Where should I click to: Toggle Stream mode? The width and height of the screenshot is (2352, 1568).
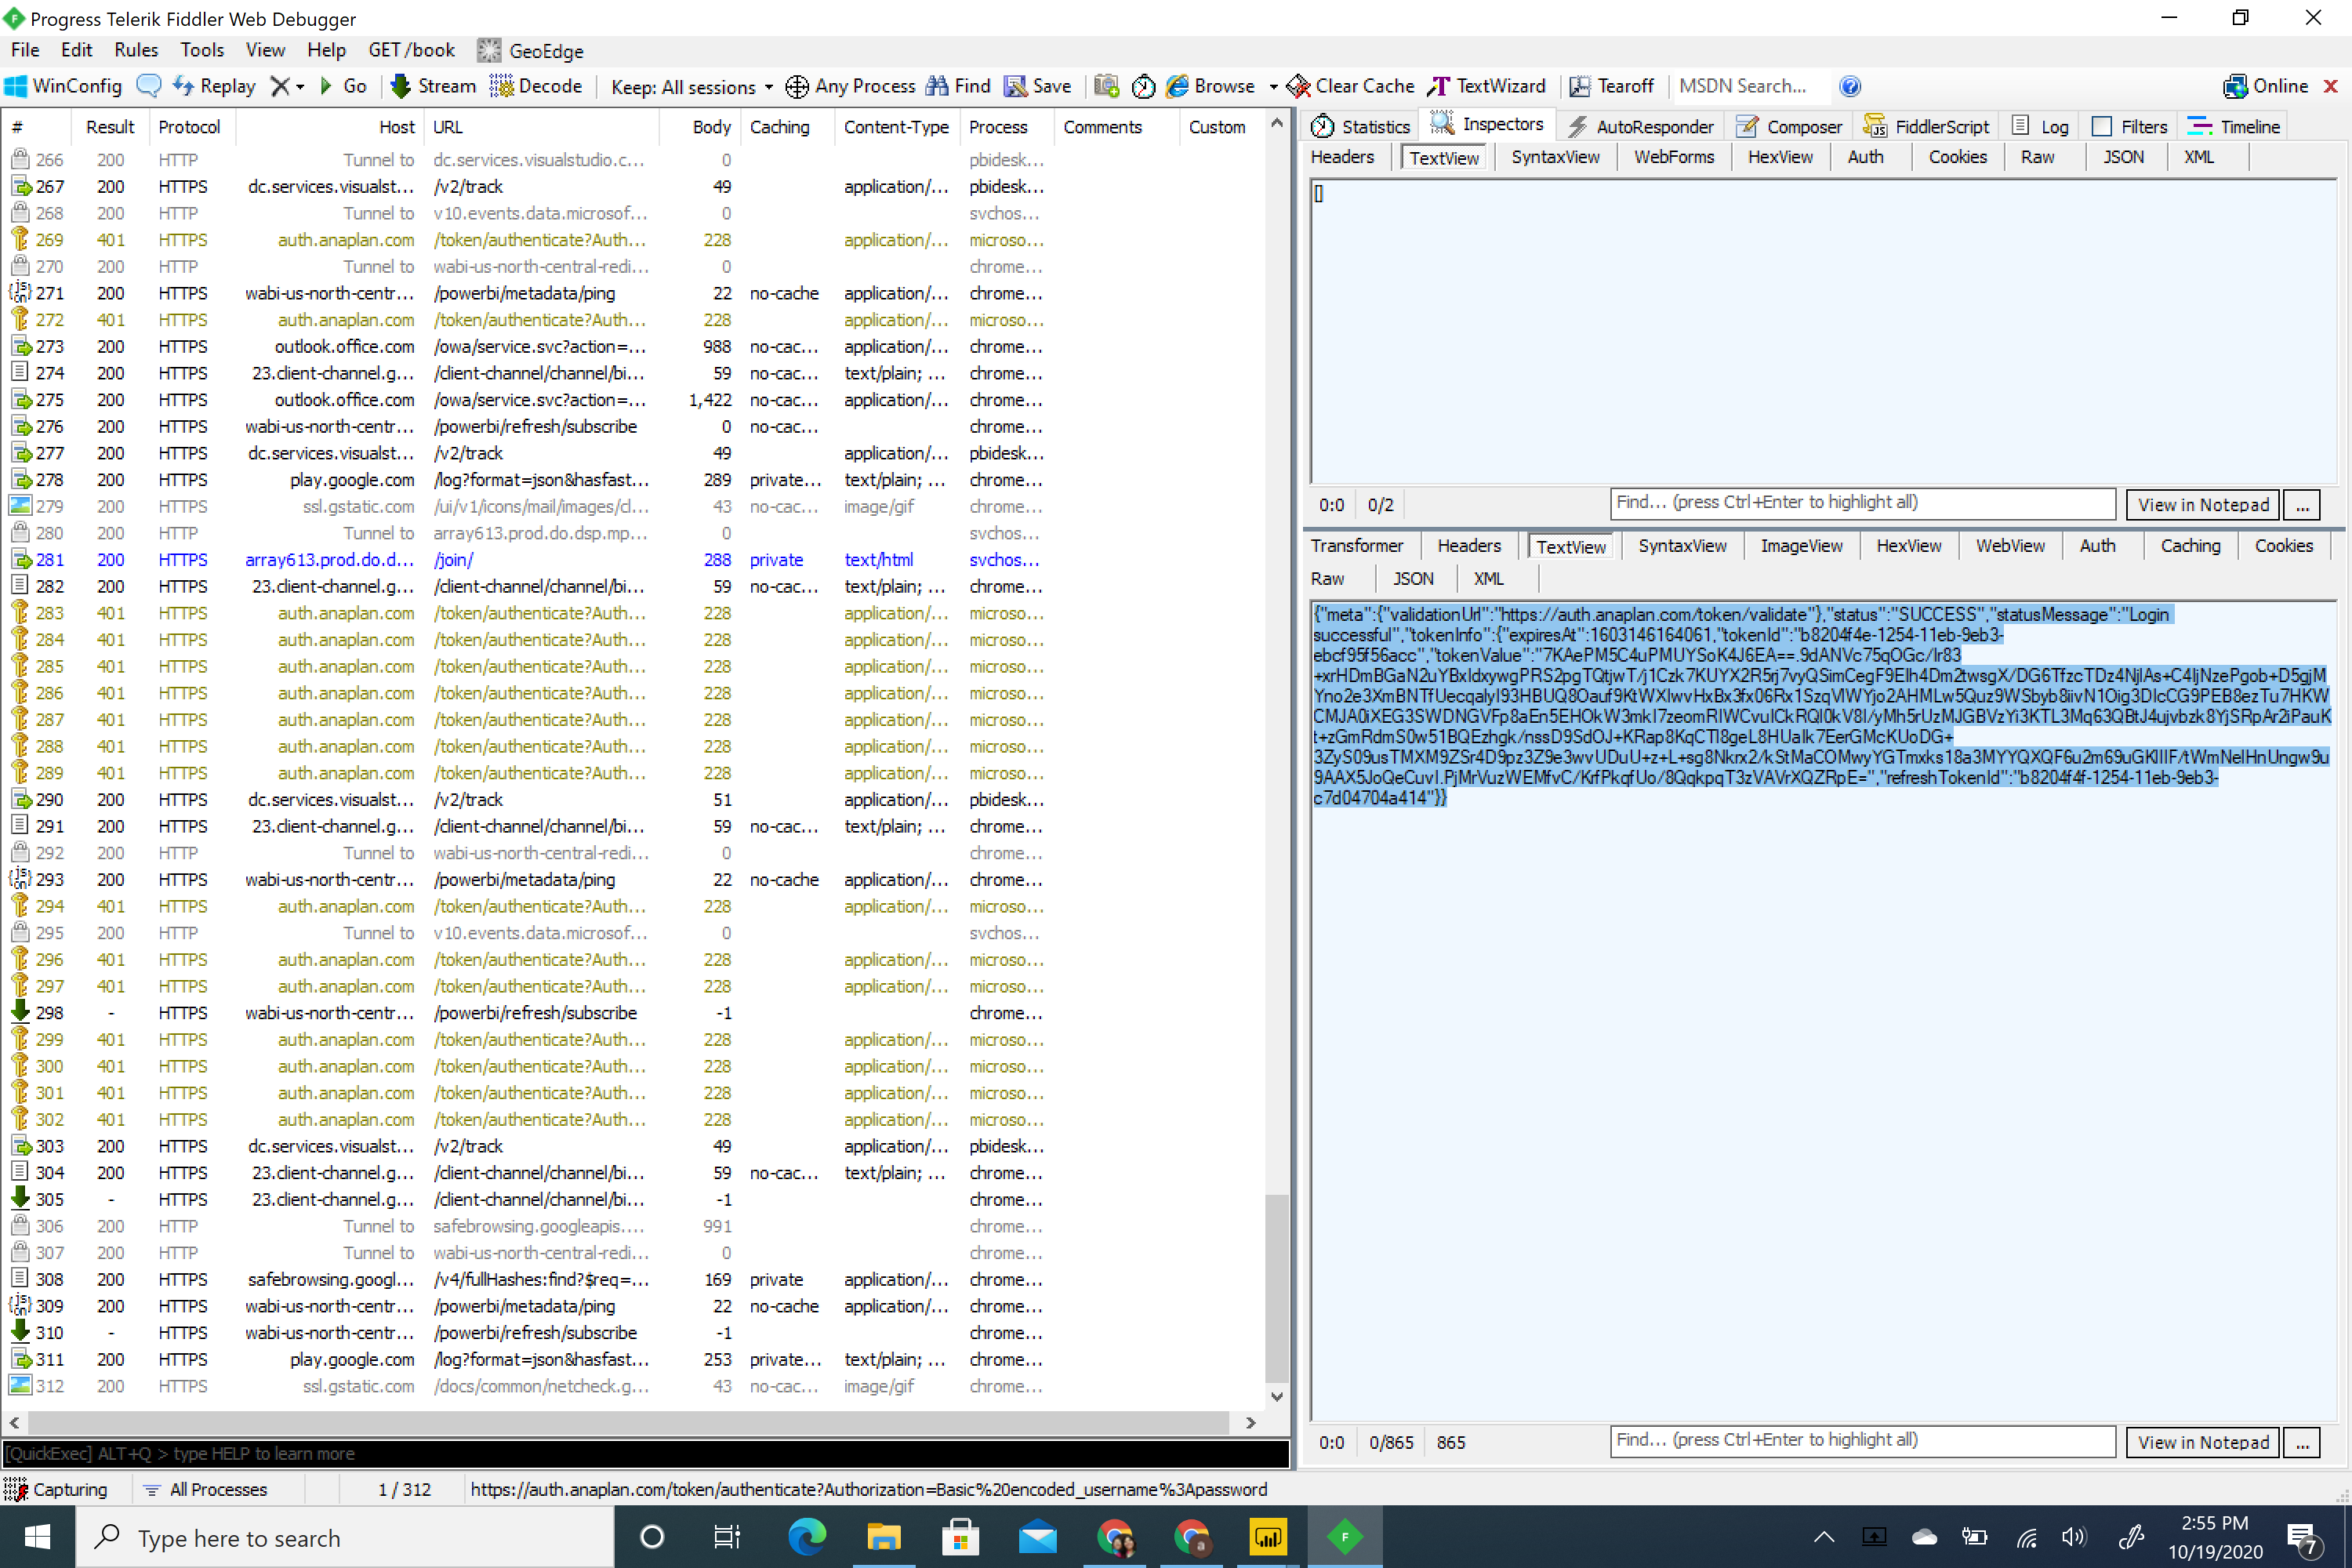click(433, 86)
